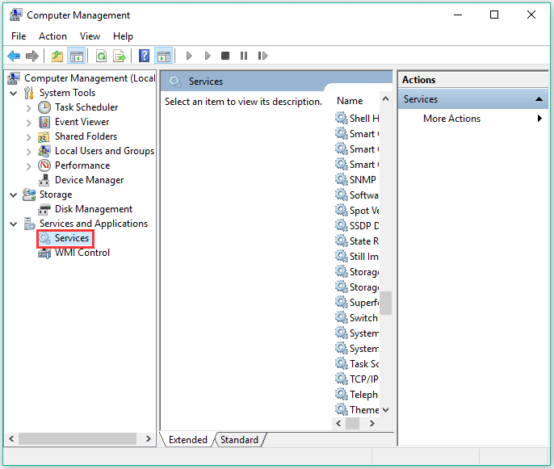Open Help via the question mark icon
The height and width of the screenshot is (469, 554).
tap(144, 56)
